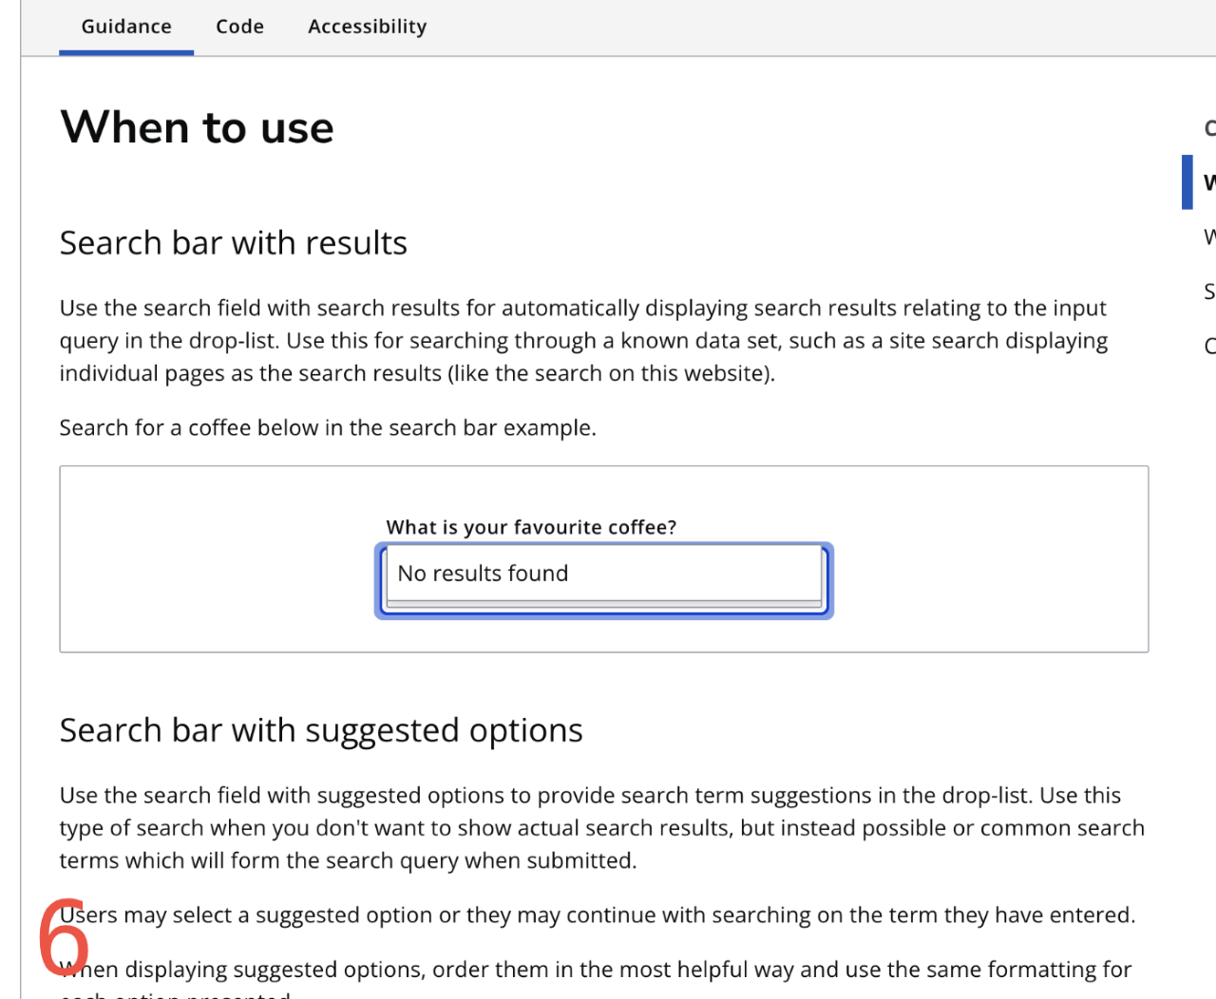Viewport: 1216px width, 999px height.
Task: Click the sidebar contents heading
Action: pos(1208,127)
